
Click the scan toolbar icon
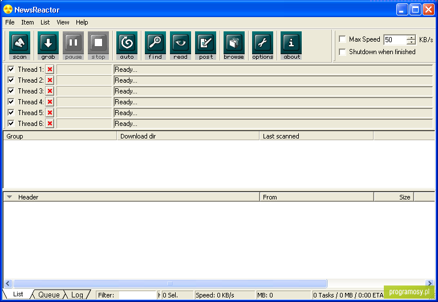(x=19, y=46)
